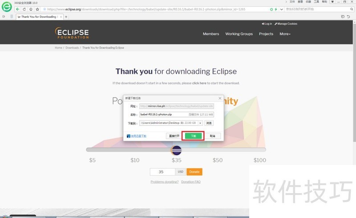Go to Downloads breadcrumb

pos(72,48)
